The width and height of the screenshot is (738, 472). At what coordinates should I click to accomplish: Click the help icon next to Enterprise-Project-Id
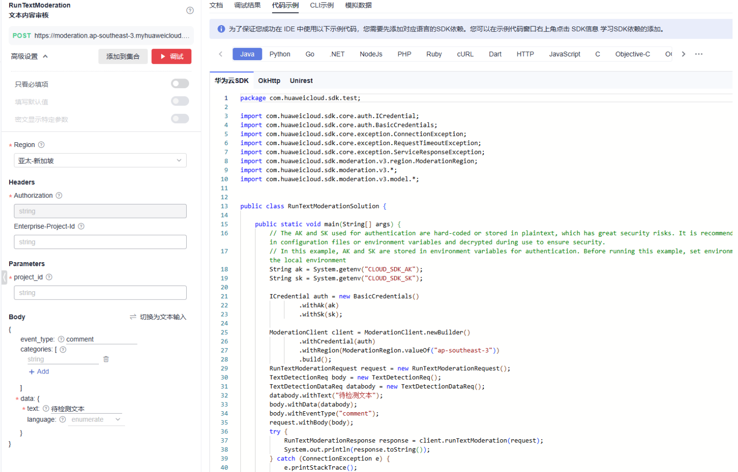[81, 226]
